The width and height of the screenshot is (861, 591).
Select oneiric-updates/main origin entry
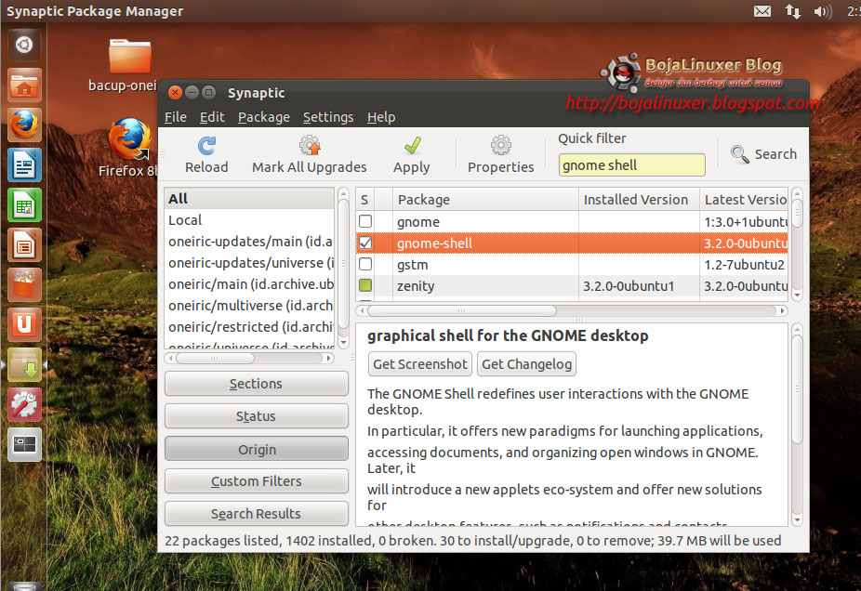249,242
